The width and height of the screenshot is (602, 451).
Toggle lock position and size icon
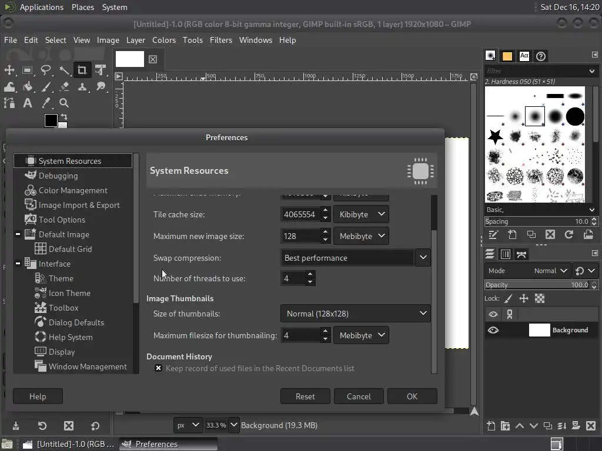click(524, 298)
